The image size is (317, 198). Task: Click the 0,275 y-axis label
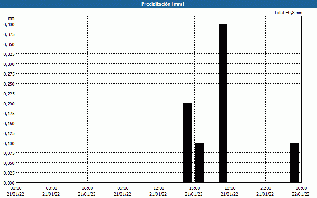[x=9, y=74]
